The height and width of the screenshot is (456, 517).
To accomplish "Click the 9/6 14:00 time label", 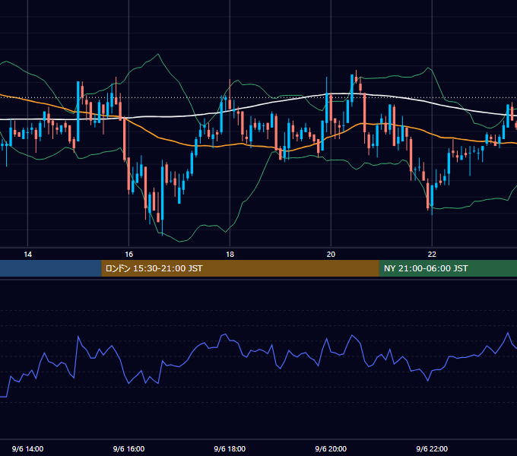I will pyautogui.click(x=27, y=448).
